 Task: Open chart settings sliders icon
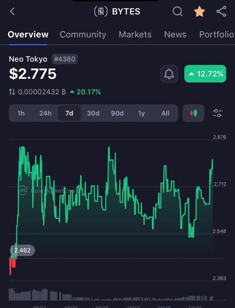[x=217, y=113]
